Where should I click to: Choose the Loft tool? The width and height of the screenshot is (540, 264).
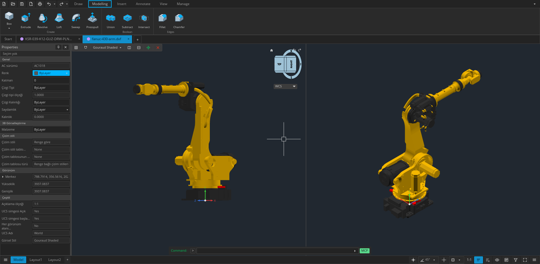click(59, 21)
